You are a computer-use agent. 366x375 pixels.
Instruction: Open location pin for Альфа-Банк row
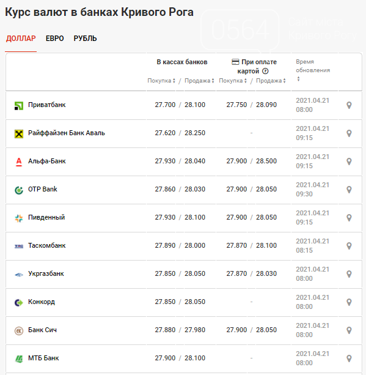(x=349, y=162)
